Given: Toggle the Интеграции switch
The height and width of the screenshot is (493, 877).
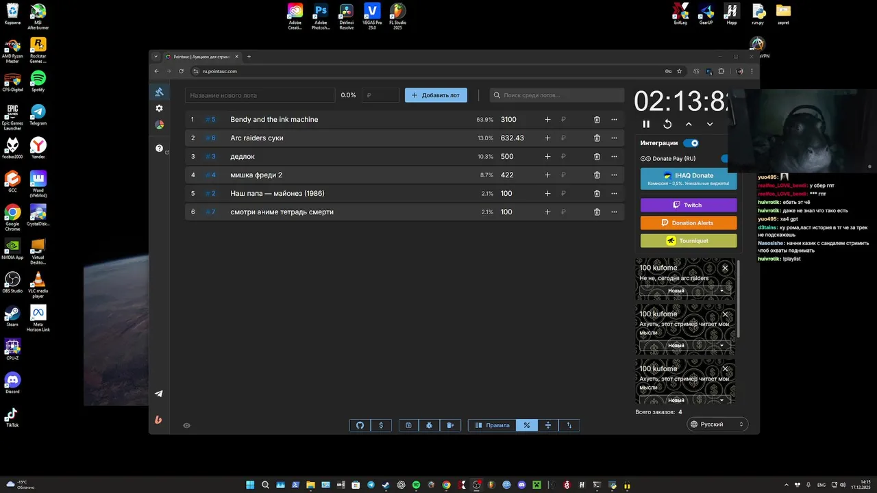Looking at the screenshot, I should (x=691, y=143).
